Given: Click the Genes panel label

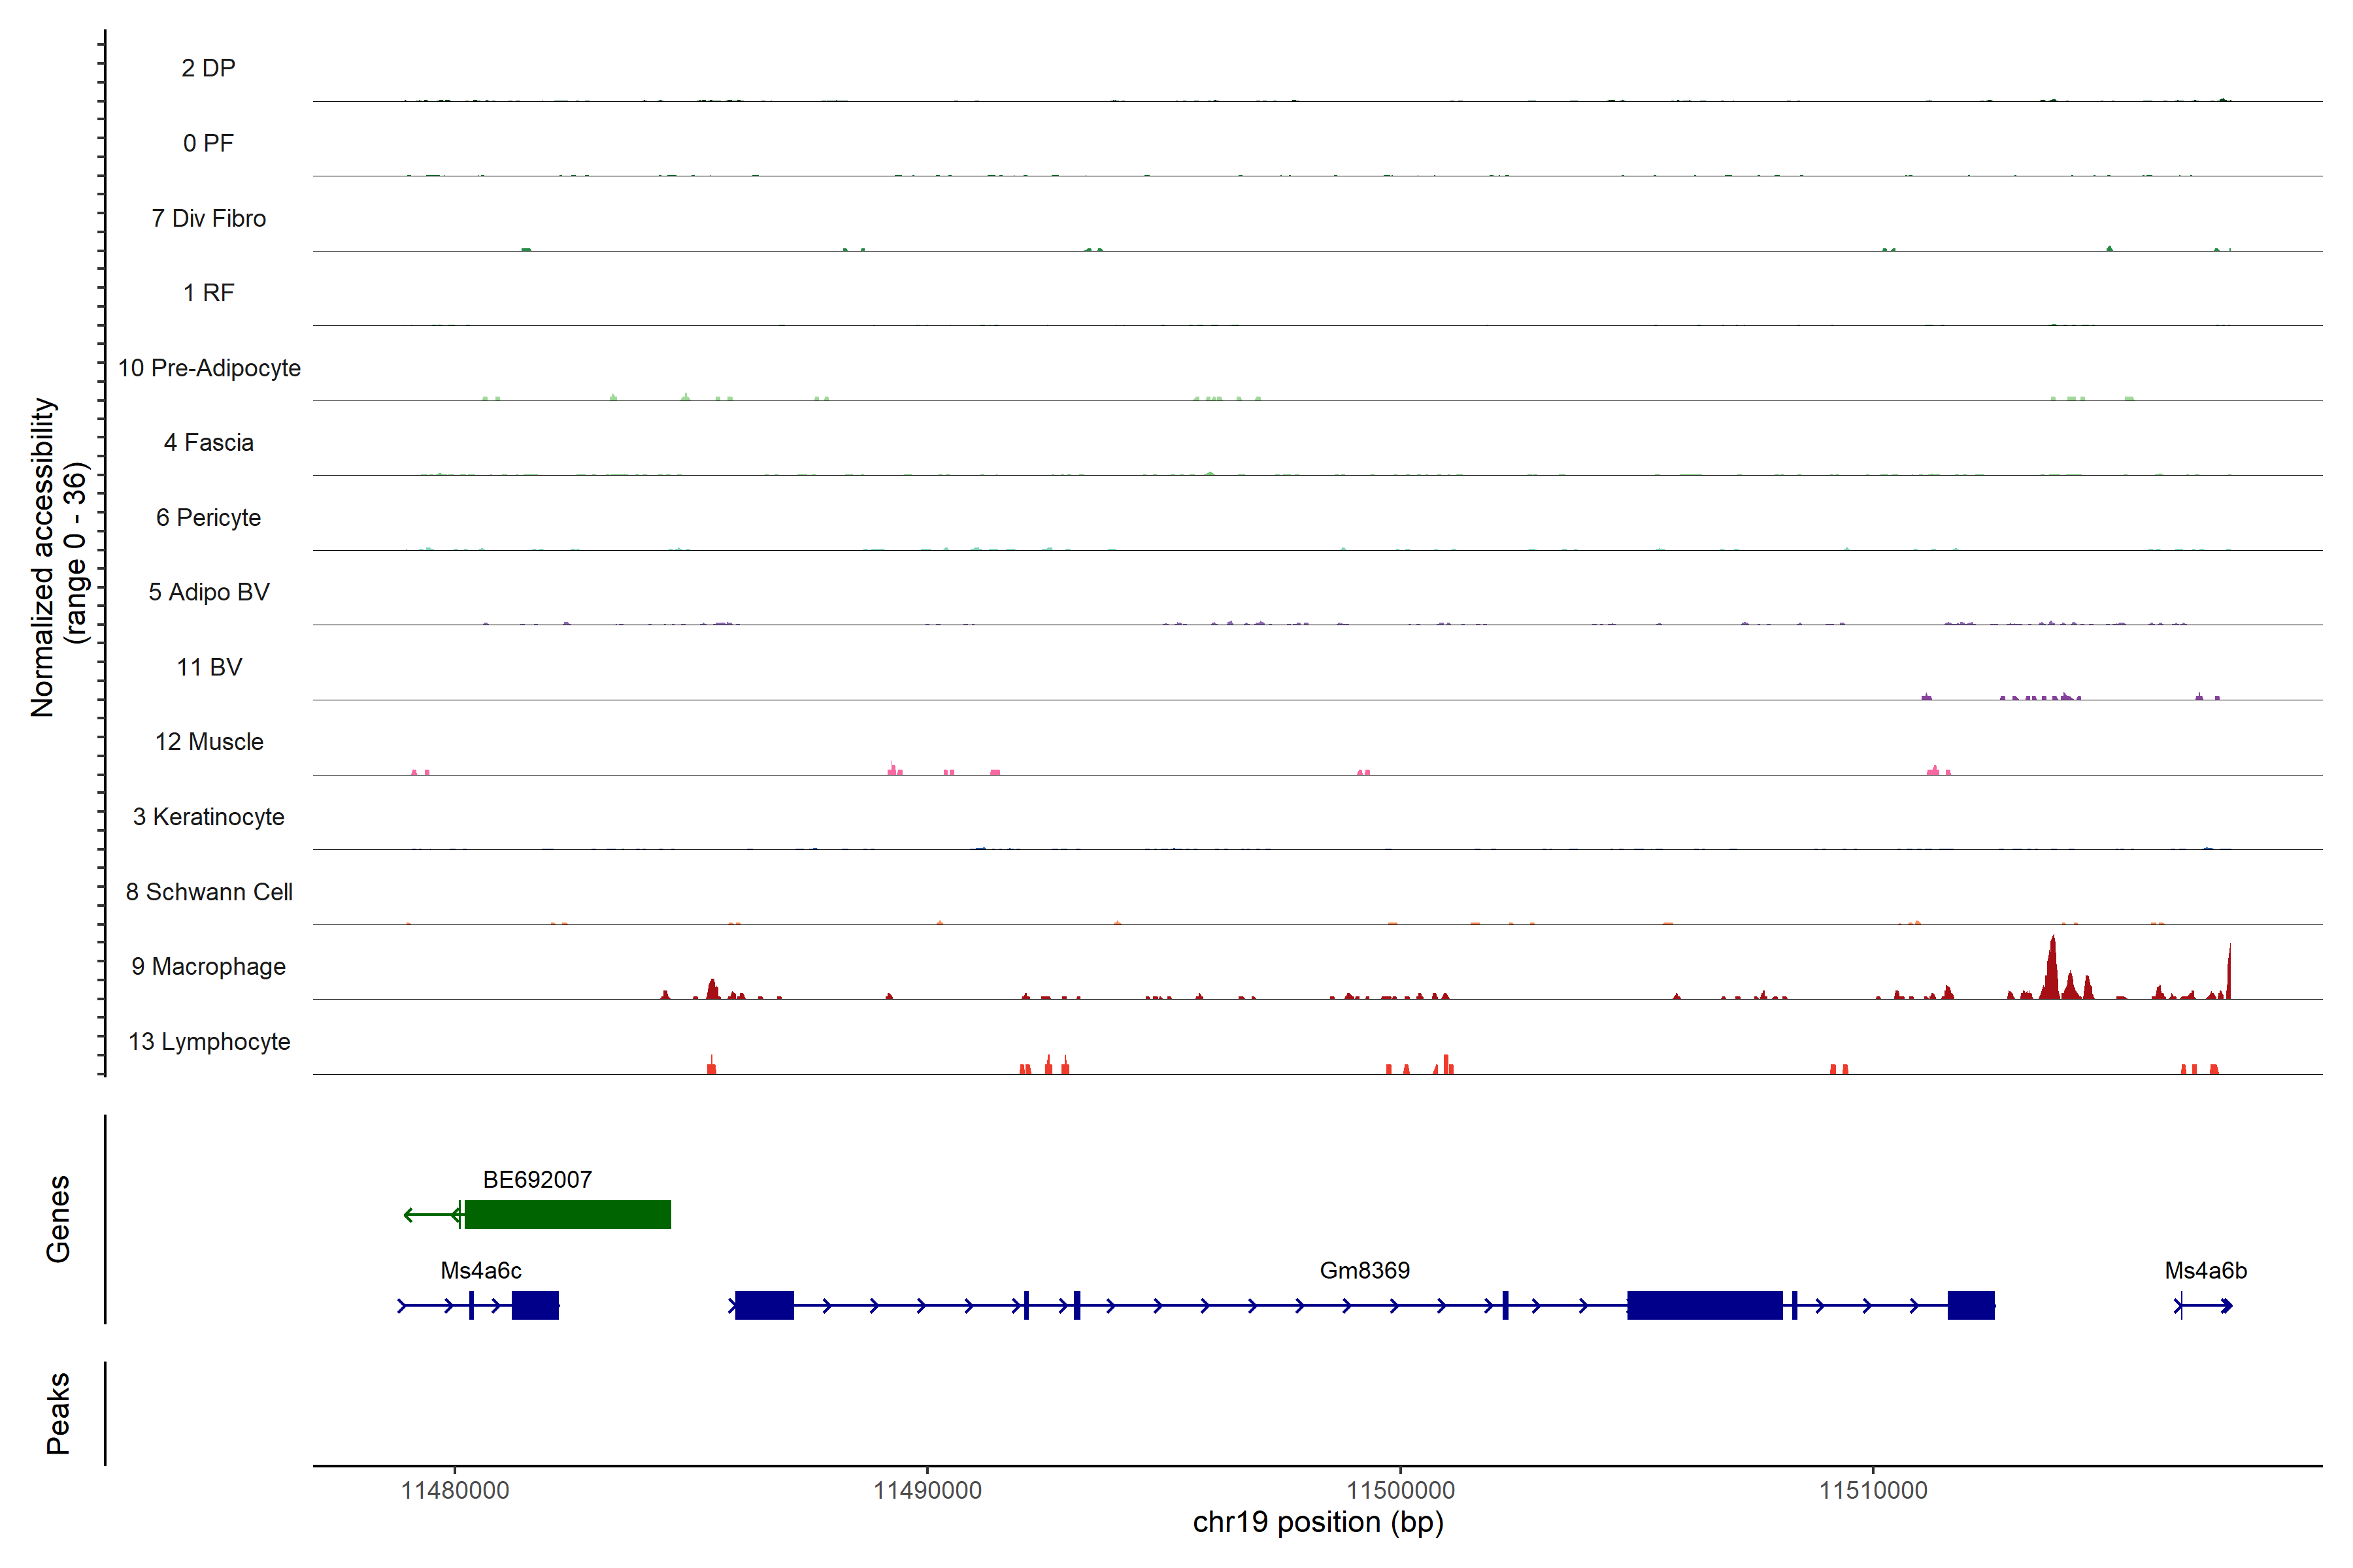Looking at the screenshot, I should pos(58,1218).
